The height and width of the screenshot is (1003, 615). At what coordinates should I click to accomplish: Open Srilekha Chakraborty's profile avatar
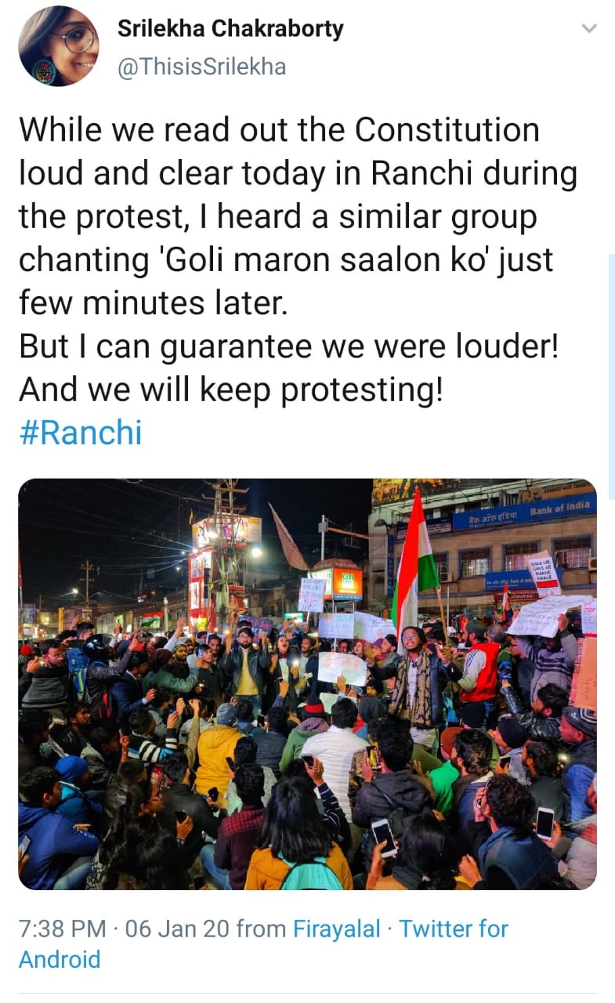[x=59, y=45]
